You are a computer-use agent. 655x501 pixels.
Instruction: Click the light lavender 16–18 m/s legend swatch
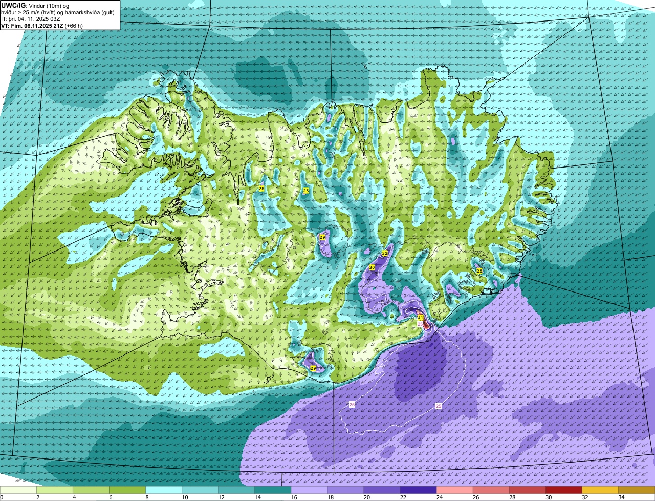tap(309, 490)
